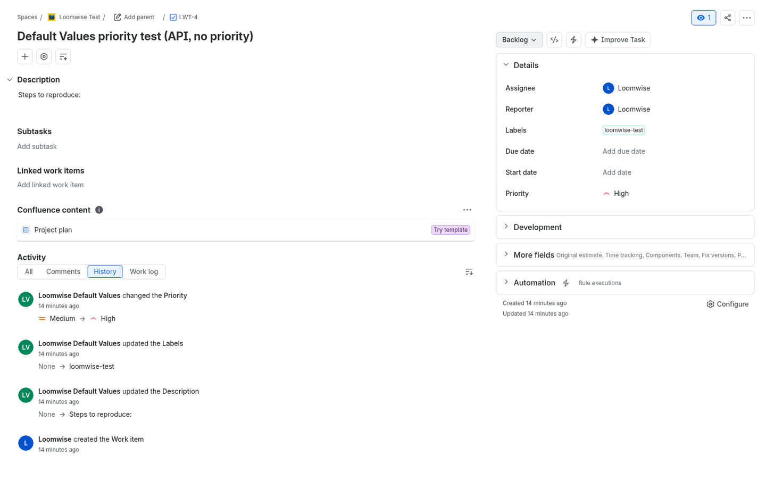Click the LV avatar on Priority change entry
Screen dimensions: 766x479
tap(26, 299)
